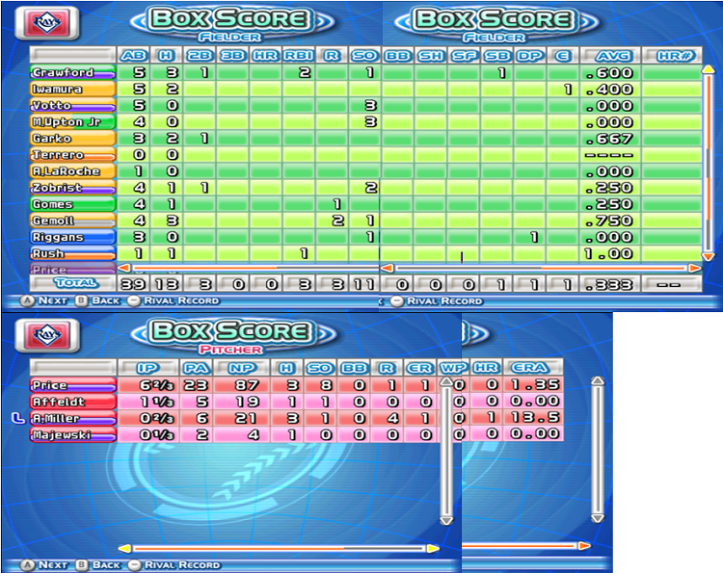
Task: Open Rival Record below the Pitcher box score
Action: click(174, 565)
